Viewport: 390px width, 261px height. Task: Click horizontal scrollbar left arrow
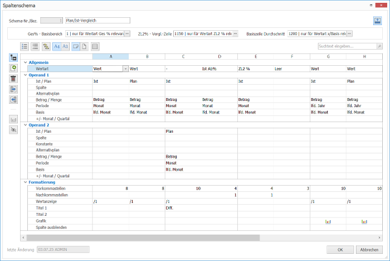(23, 238)
